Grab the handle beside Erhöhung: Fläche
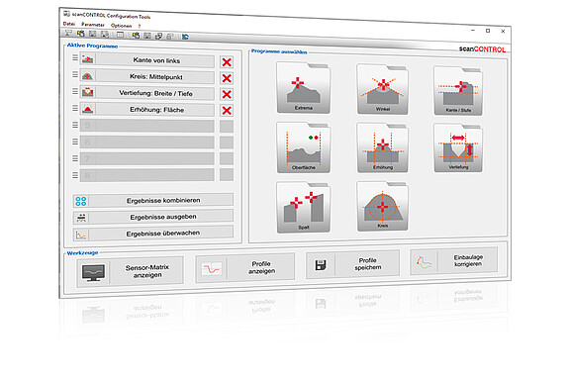The image size is (570, 380). pyautogui.click(x=75, y=108)
